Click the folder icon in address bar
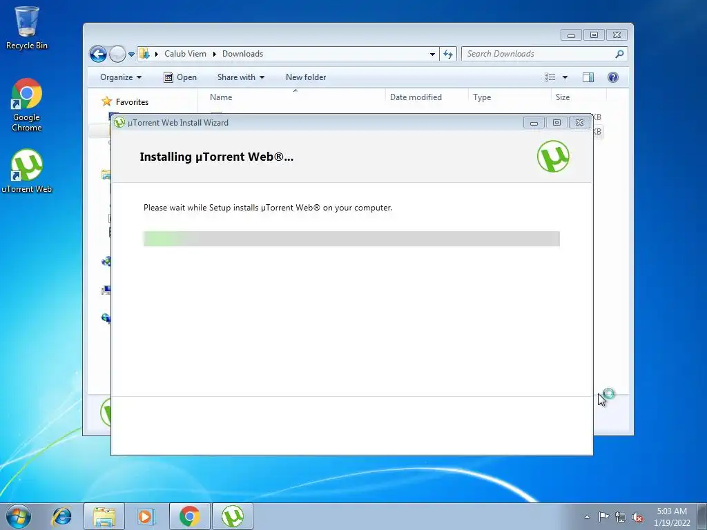 pyautogui.click(x=144, y=54)
